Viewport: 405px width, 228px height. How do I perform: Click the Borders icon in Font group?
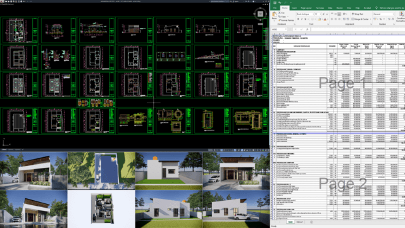pyautogui.click(x=312, y=19)
